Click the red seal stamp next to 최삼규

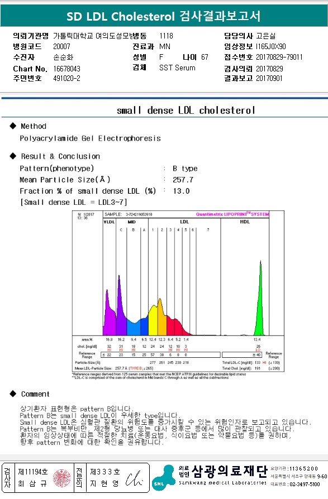(62, 478)
